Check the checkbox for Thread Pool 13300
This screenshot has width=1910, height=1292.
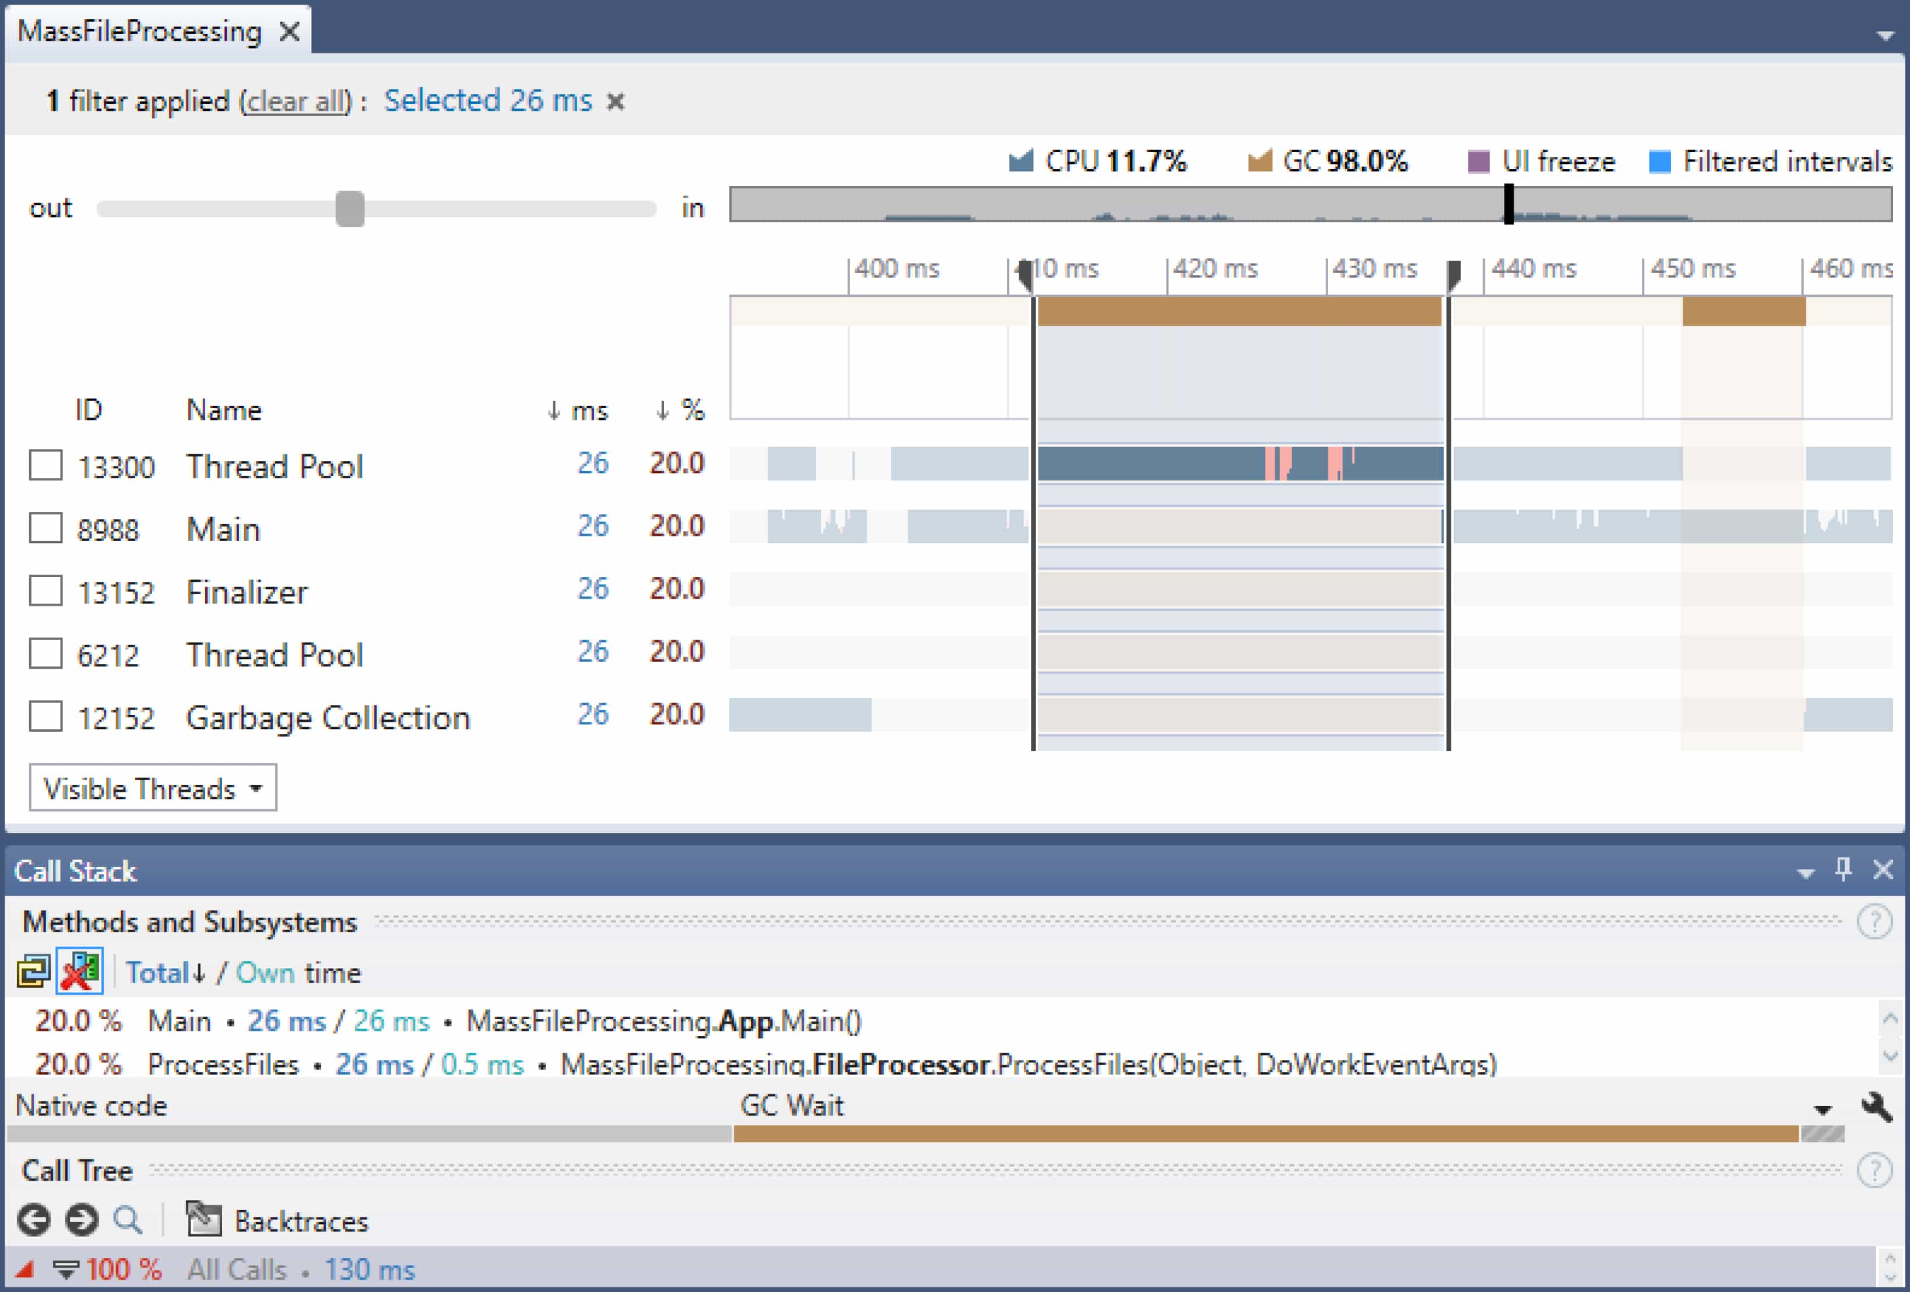(x=45, y=465)
